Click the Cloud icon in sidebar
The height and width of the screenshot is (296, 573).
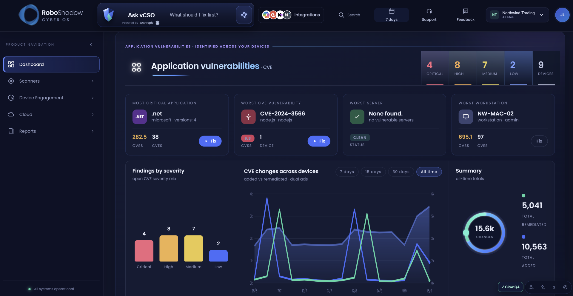click(x=11, y=115)
